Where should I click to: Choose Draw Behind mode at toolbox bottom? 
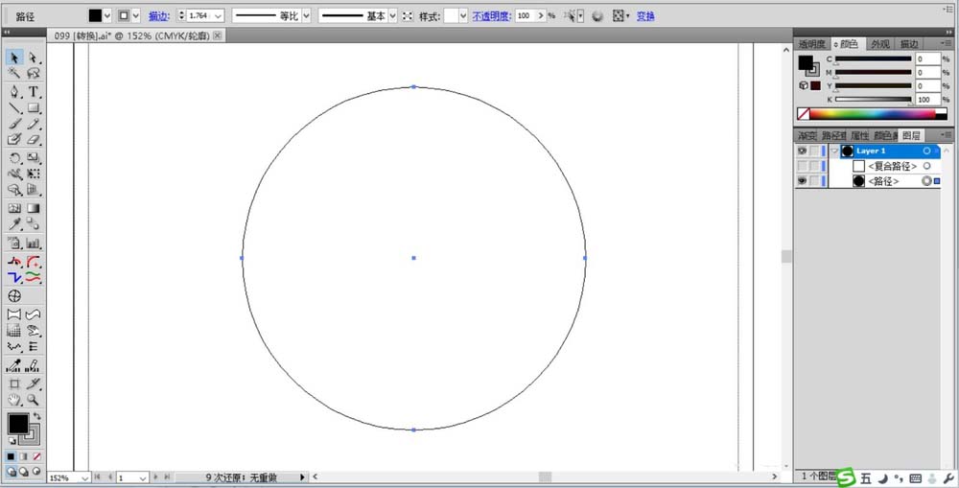(x=24, y=472)
